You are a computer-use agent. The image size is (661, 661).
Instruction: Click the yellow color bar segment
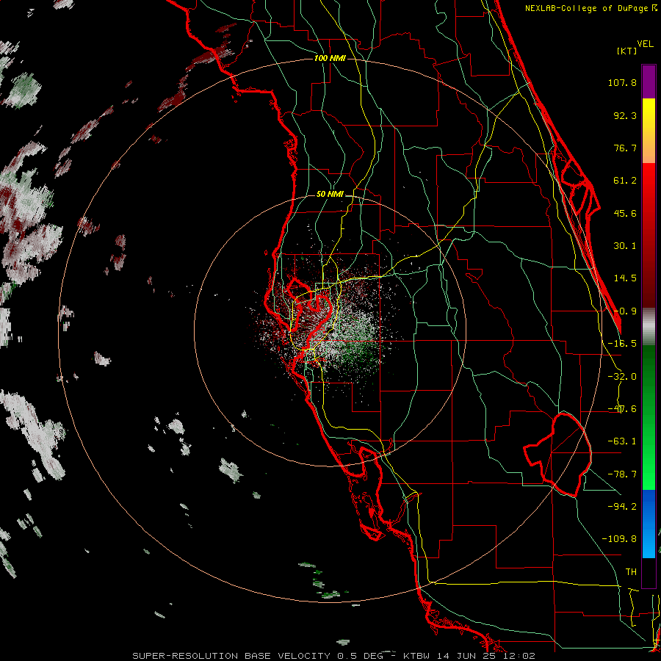(649, 131)
